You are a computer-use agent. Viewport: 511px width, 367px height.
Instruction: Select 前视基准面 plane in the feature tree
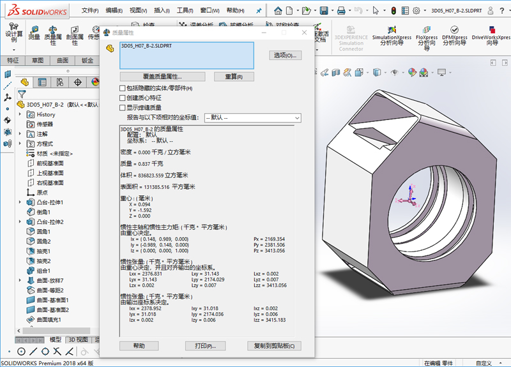[49, 163]
